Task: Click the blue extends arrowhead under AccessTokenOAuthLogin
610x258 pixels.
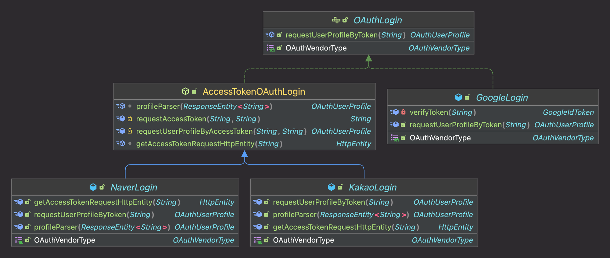Action: click(245, 154)
